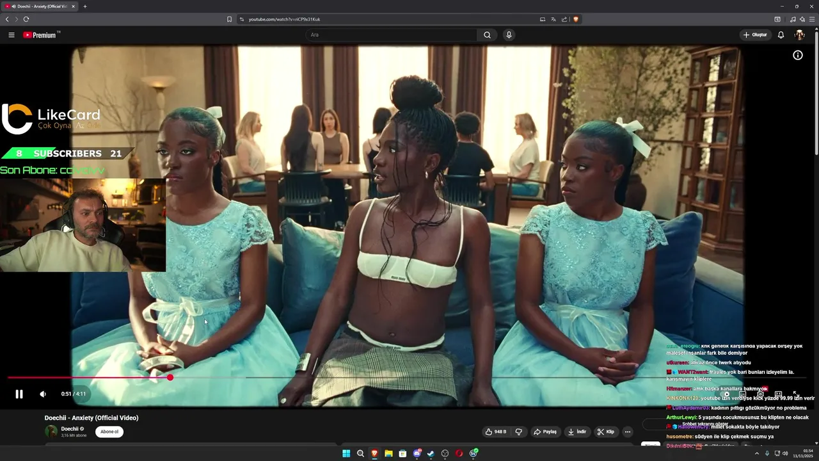Viewport: 819px width, 461px height.
Task: Go back in browser history
Action: (7, 19)
